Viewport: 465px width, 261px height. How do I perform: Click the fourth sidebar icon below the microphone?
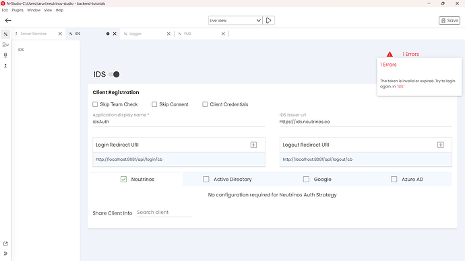pyautogui.click(x=5, y=66)
